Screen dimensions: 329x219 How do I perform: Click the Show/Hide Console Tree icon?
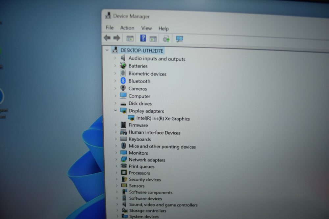(x=130, y=38)
